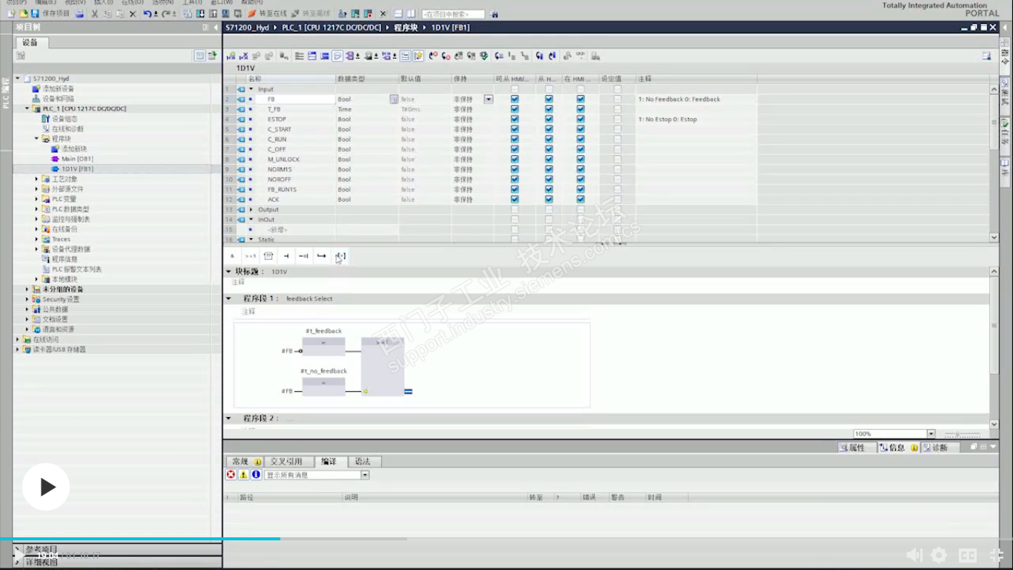
Task: Uncheck HMI accessible checkbox for FB row
Action: (x=515, y=99)
